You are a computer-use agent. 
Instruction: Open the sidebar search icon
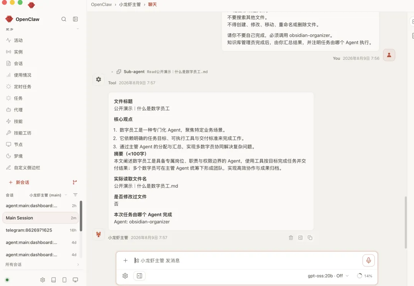64,19
